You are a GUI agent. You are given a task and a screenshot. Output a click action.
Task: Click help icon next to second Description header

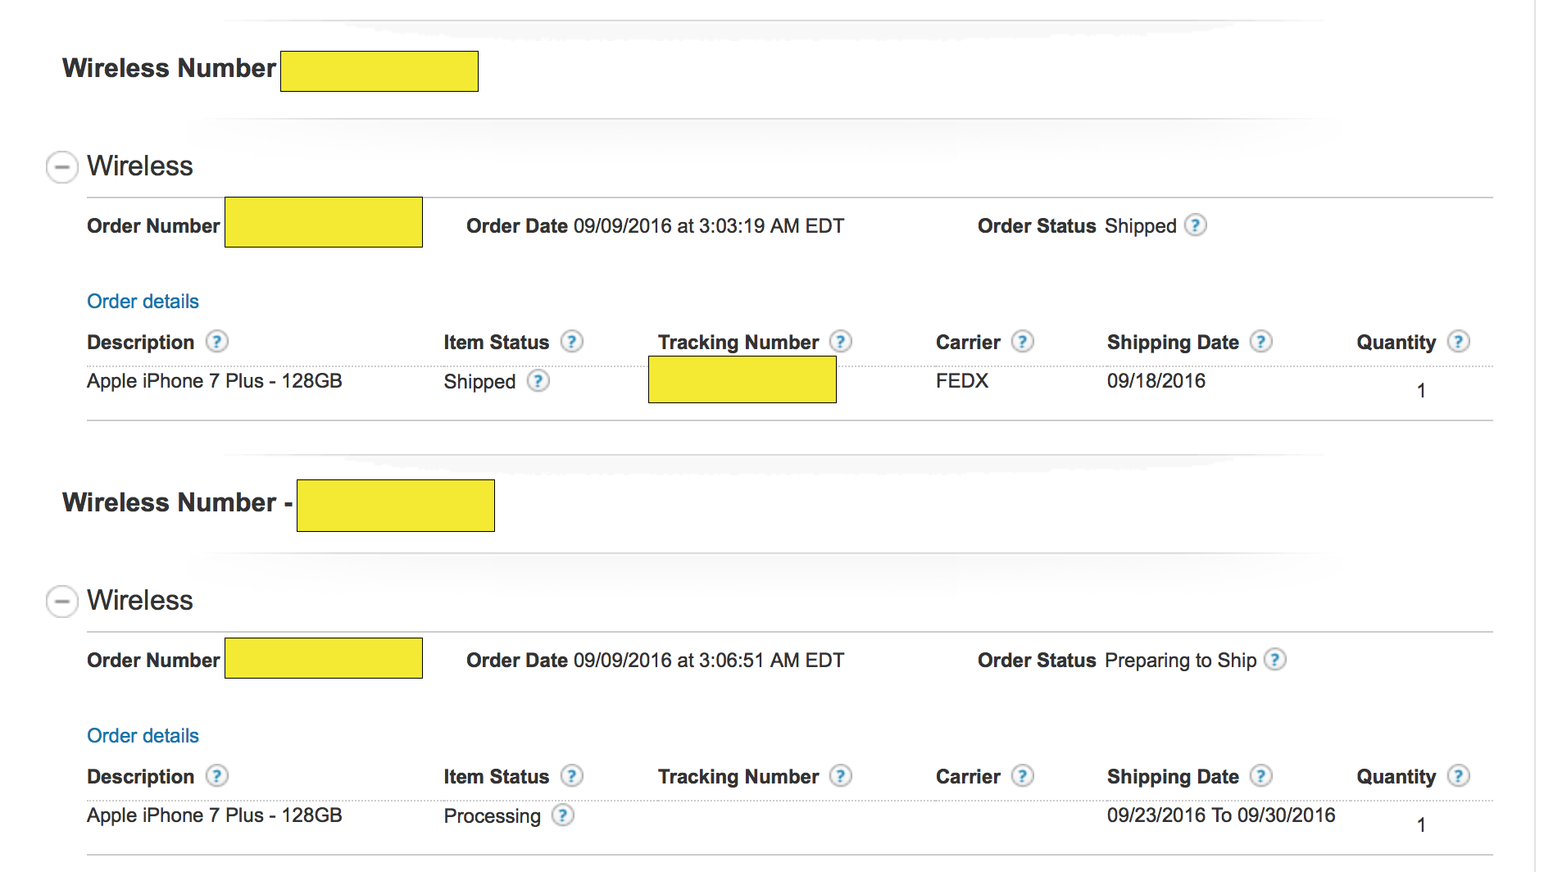tap(216, 776)
